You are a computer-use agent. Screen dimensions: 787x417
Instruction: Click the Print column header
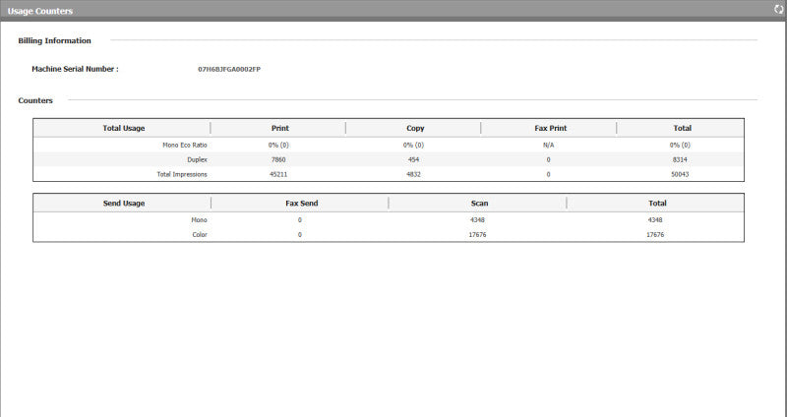(280, 128)
